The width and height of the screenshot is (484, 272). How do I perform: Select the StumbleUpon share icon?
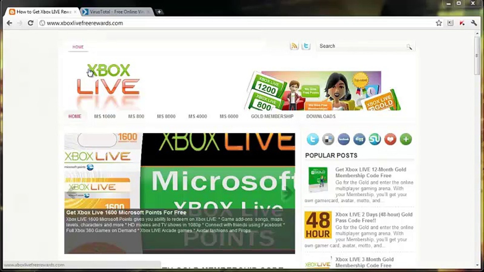[375, 139]
